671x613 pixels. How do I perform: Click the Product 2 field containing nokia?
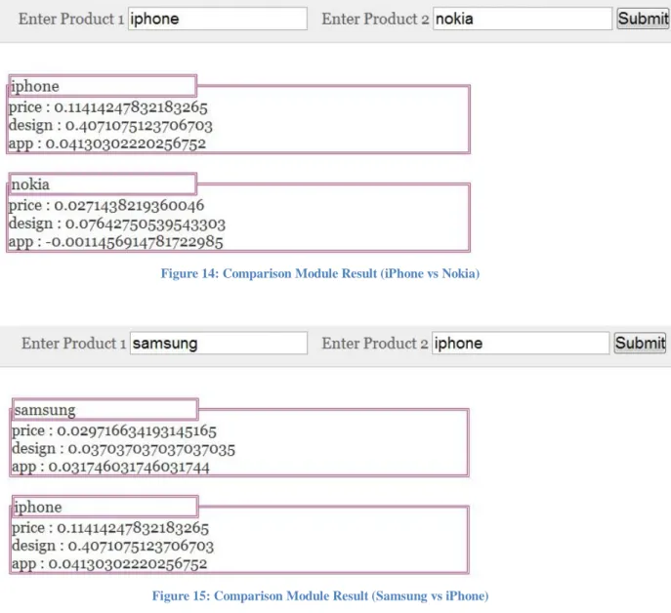click(523, 19)
